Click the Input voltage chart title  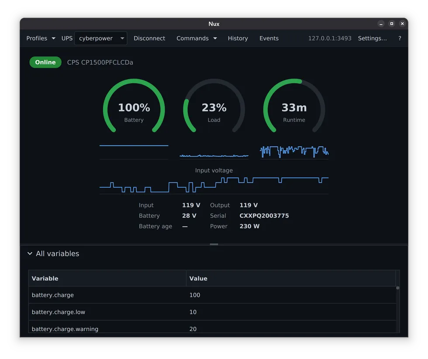(214, 170)
